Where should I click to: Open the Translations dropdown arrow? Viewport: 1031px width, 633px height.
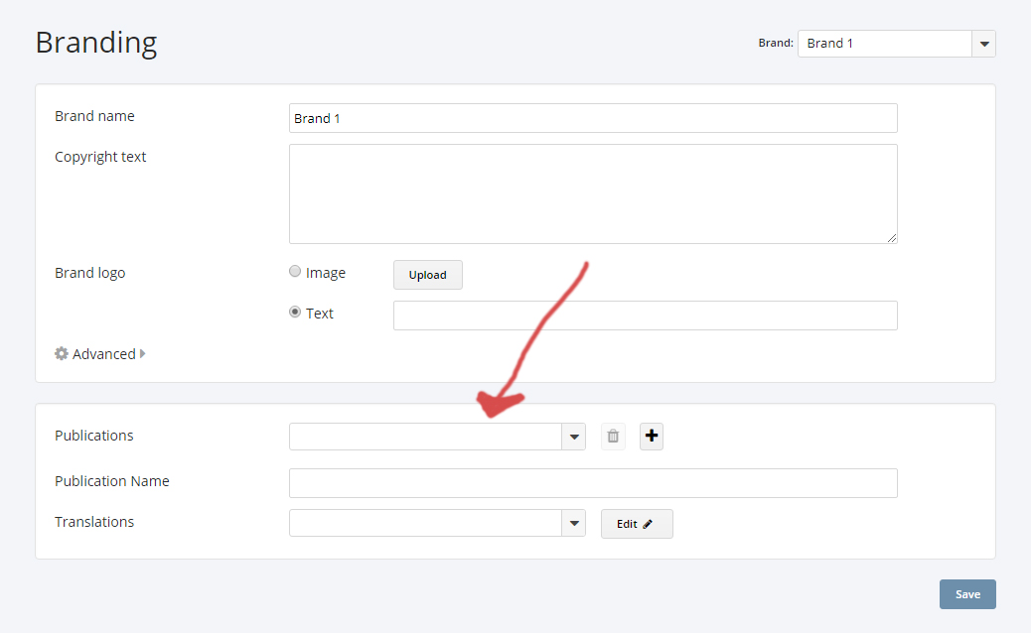(574, 523)
